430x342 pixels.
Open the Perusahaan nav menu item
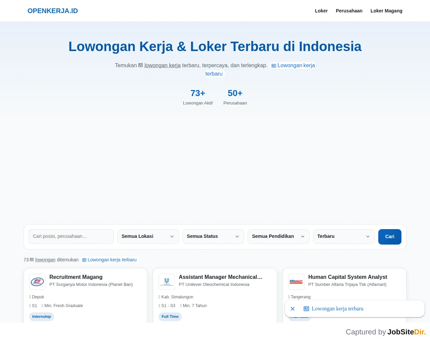[x=349, y=11]
